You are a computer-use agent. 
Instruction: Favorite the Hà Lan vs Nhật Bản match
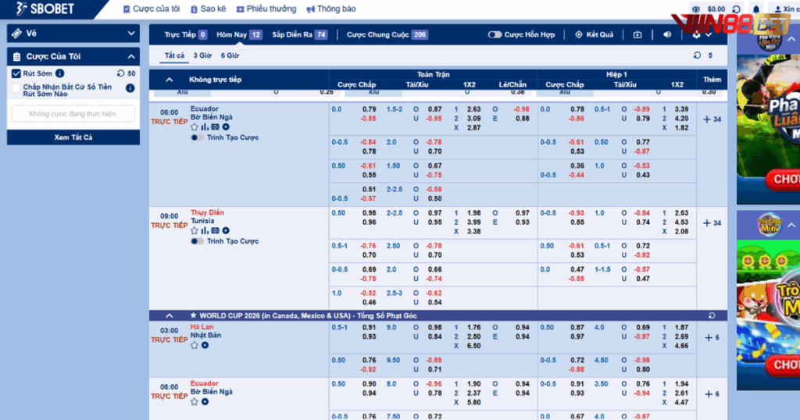coord(195,345)
